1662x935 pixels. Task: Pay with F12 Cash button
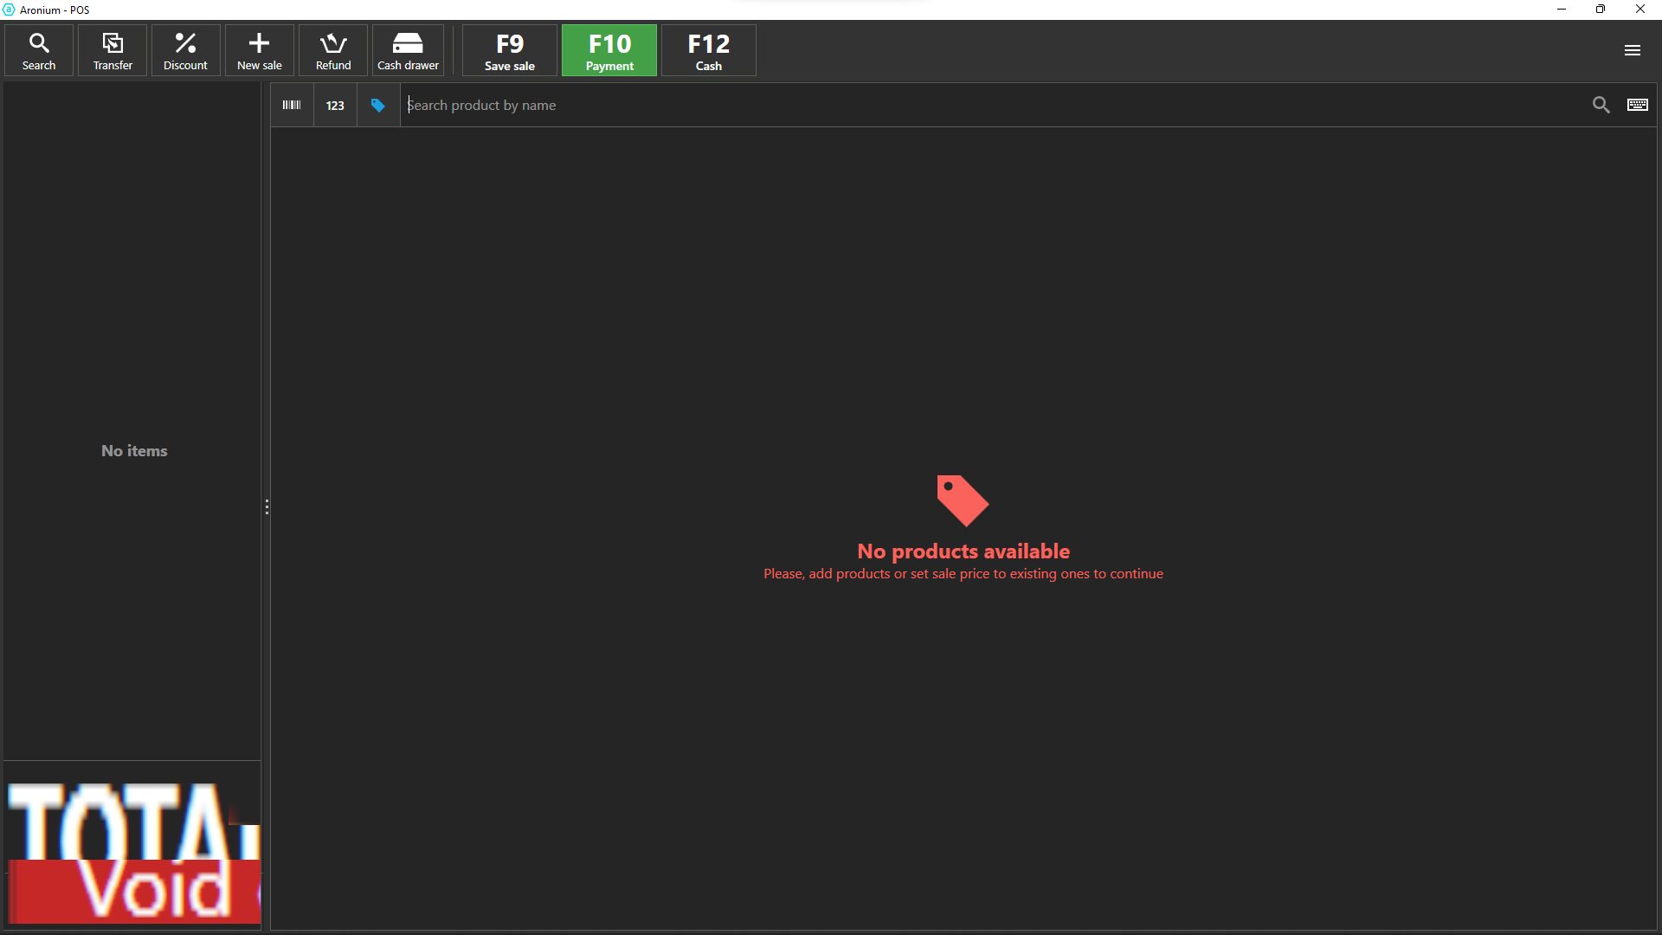[x=708, y=51]
